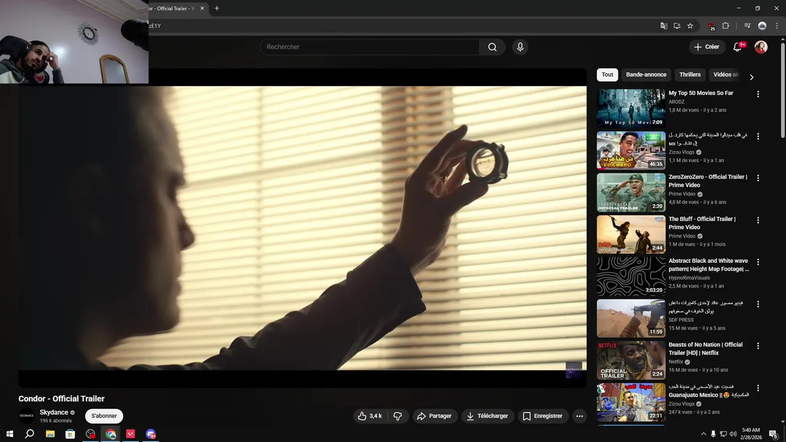Click the HypnoRimaVisuals channel name
Screen dimensions: 786x442
pyautogui.click(x=689, y=278)
